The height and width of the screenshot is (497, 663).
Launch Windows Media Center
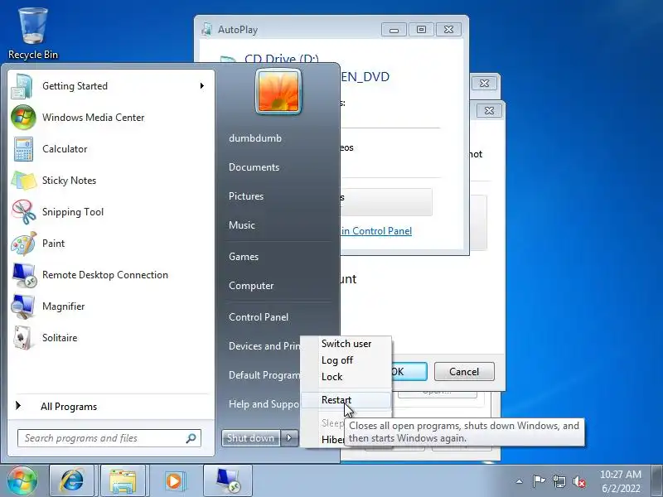pos(111,118)
